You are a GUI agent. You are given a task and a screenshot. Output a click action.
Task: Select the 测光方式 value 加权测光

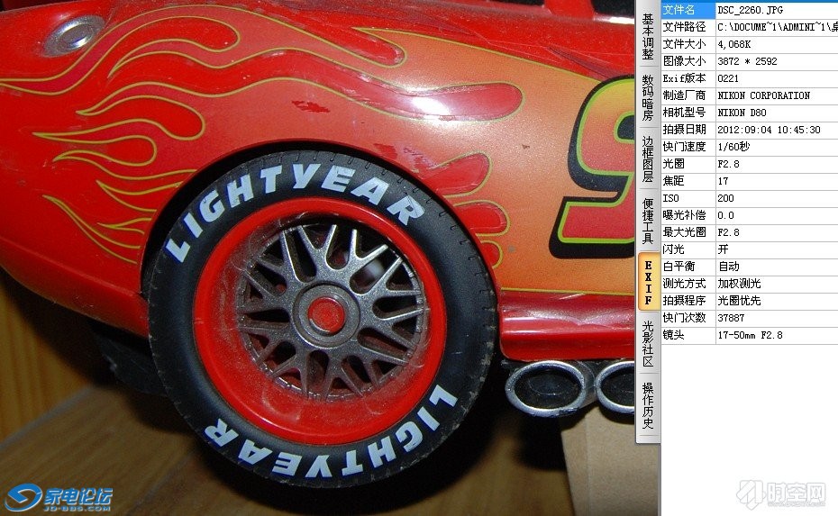click(739, 283)
